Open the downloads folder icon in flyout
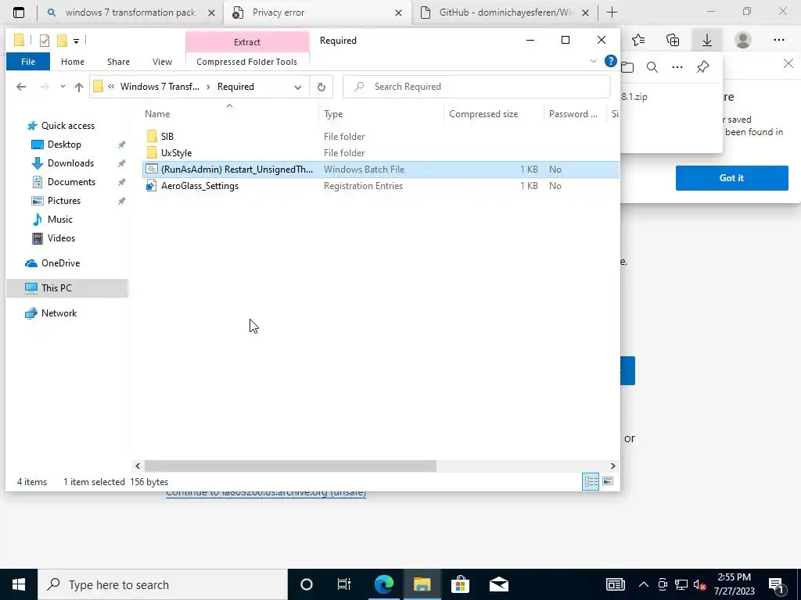801x600 pixels. click(627, 67)
